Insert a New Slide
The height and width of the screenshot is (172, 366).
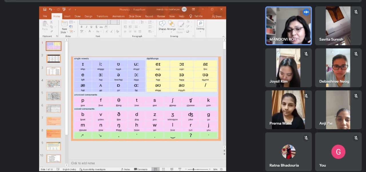point(64,27)
